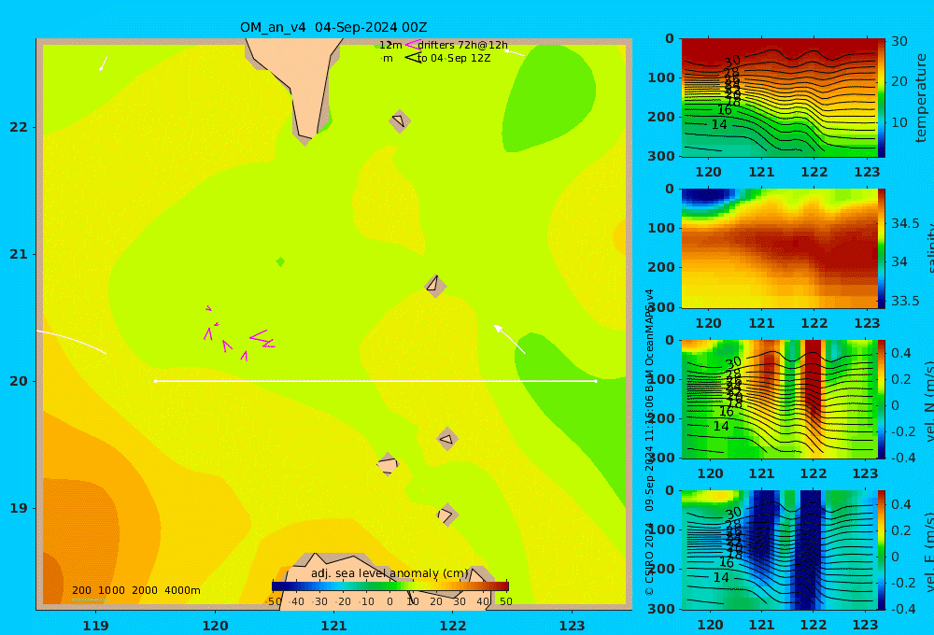Open the salinity depth section plot
The width and height of the screenshot is (934, 635).
click(x=779, y=248)
